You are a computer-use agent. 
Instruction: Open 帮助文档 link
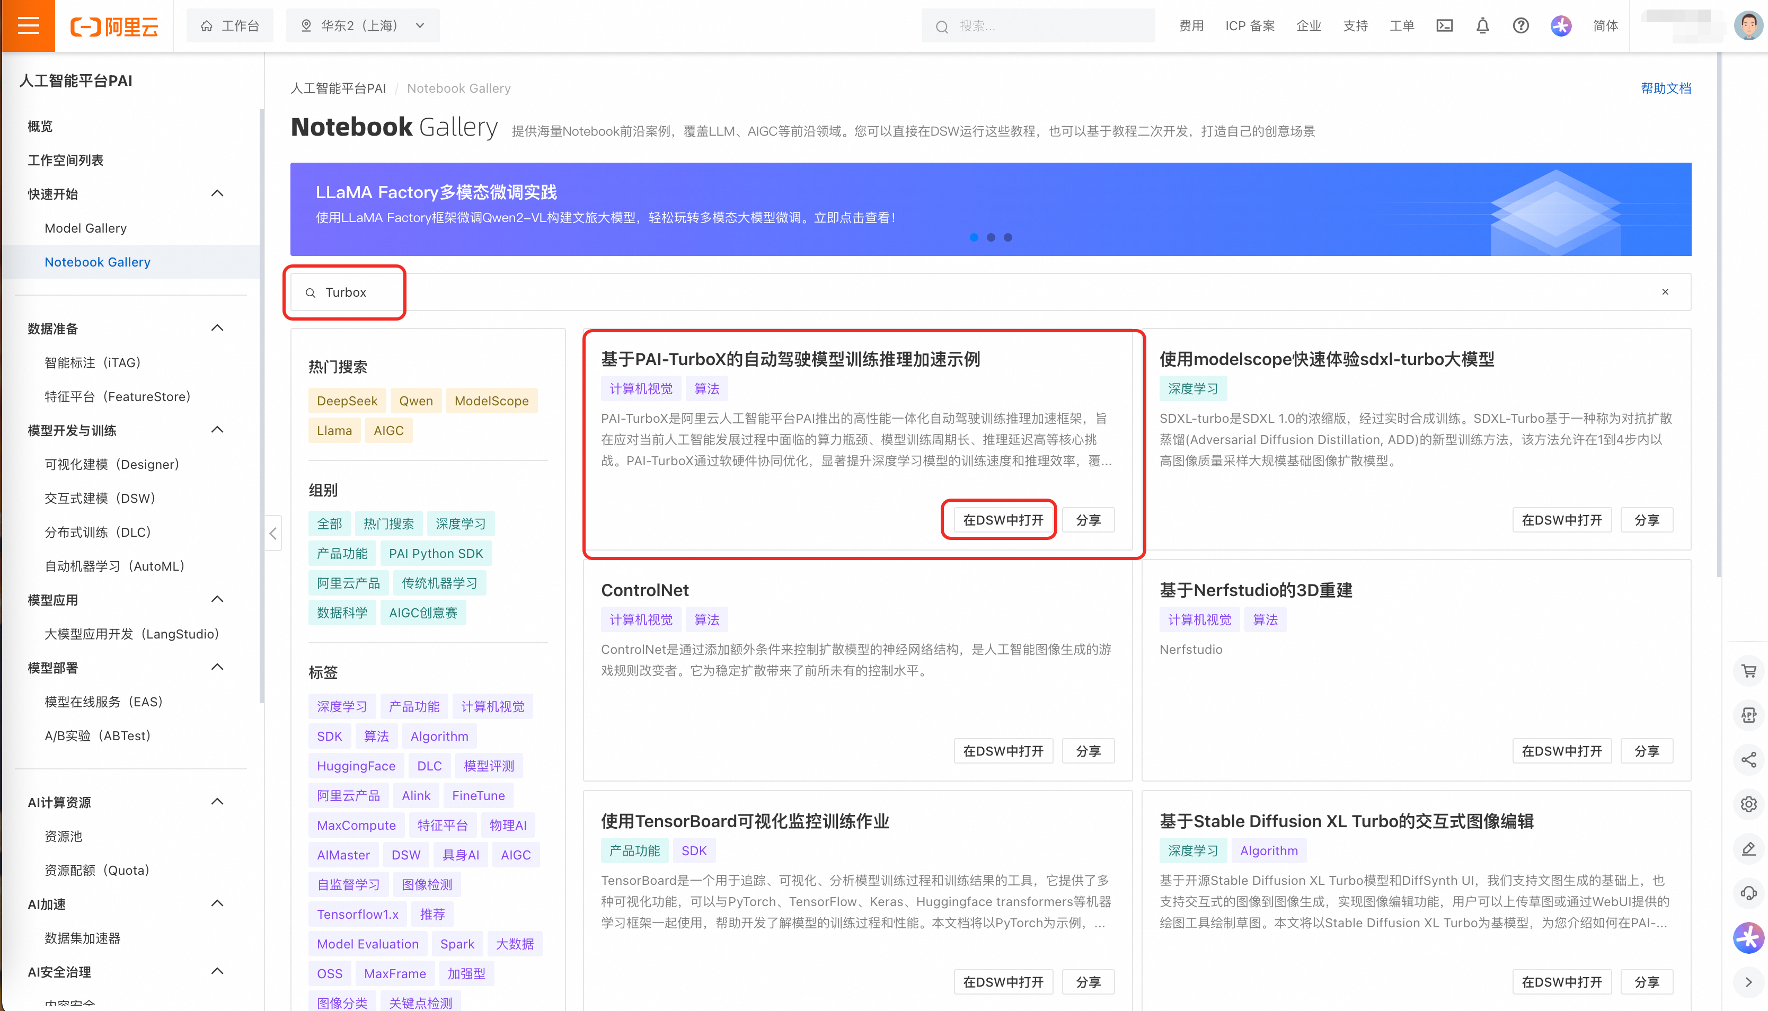point(1666,88)
